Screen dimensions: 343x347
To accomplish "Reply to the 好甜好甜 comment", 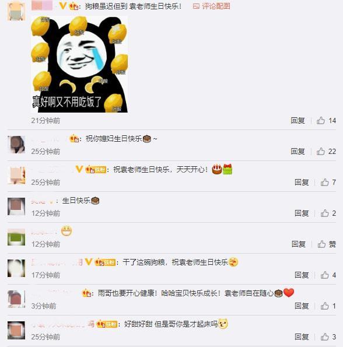I will coord(302,337).
